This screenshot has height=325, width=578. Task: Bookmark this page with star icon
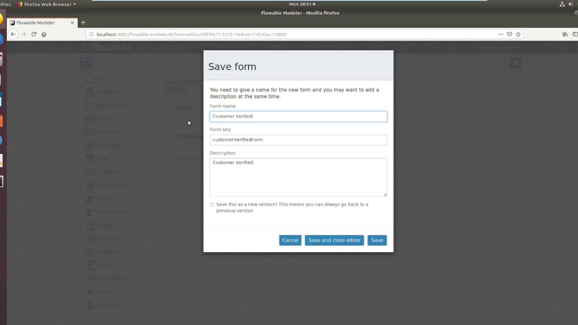(518, 34)
